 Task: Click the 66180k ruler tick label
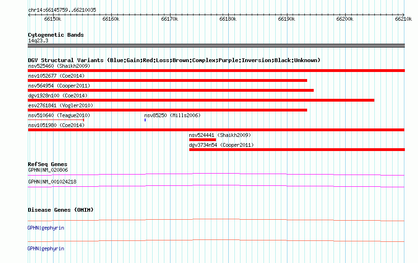(228, 19)
